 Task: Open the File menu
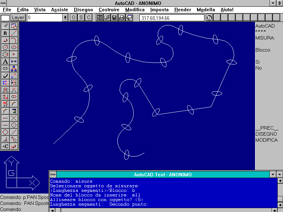pyautogui.click(x=7, y=10)
